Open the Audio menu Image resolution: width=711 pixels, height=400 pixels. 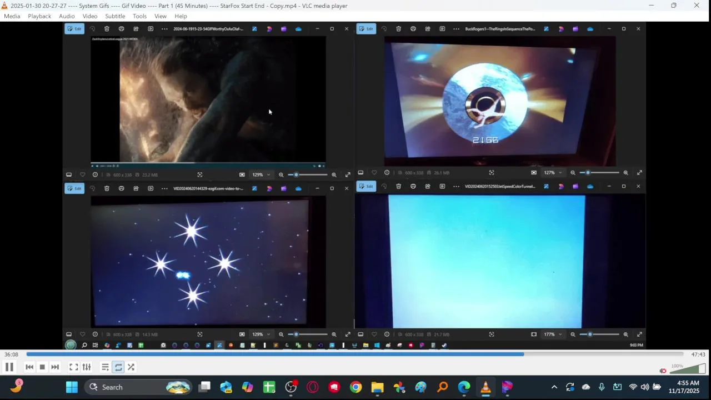[x=67, y=16]
